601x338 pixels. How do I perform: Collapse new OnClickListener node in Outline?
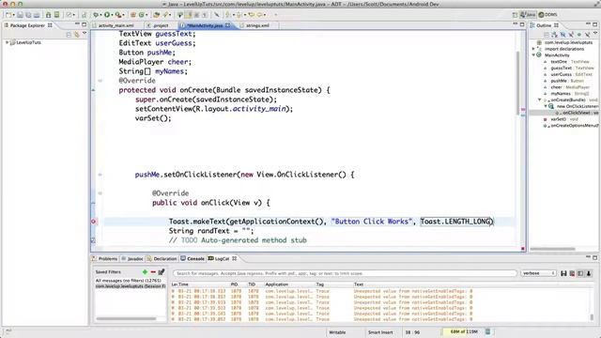coord(546,106)
